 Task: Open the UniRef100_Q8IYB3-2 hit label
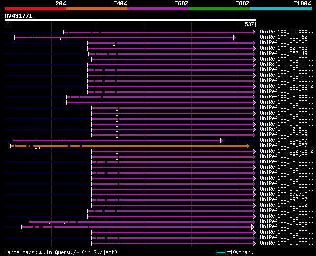pos(286,86)
